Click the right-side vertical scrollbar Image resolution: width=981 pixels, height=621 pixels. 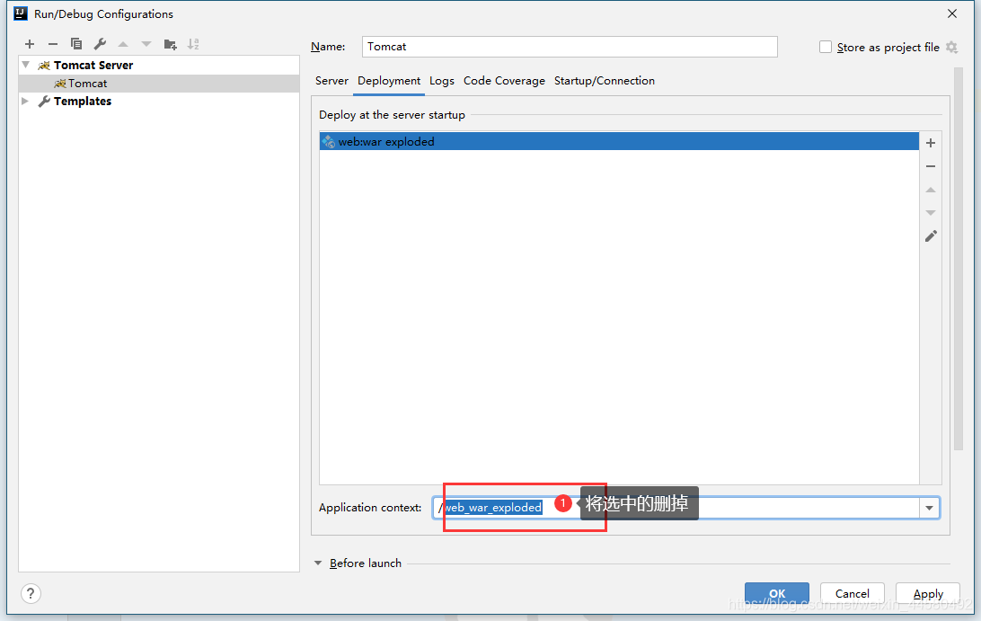click(x=958, y=258)
